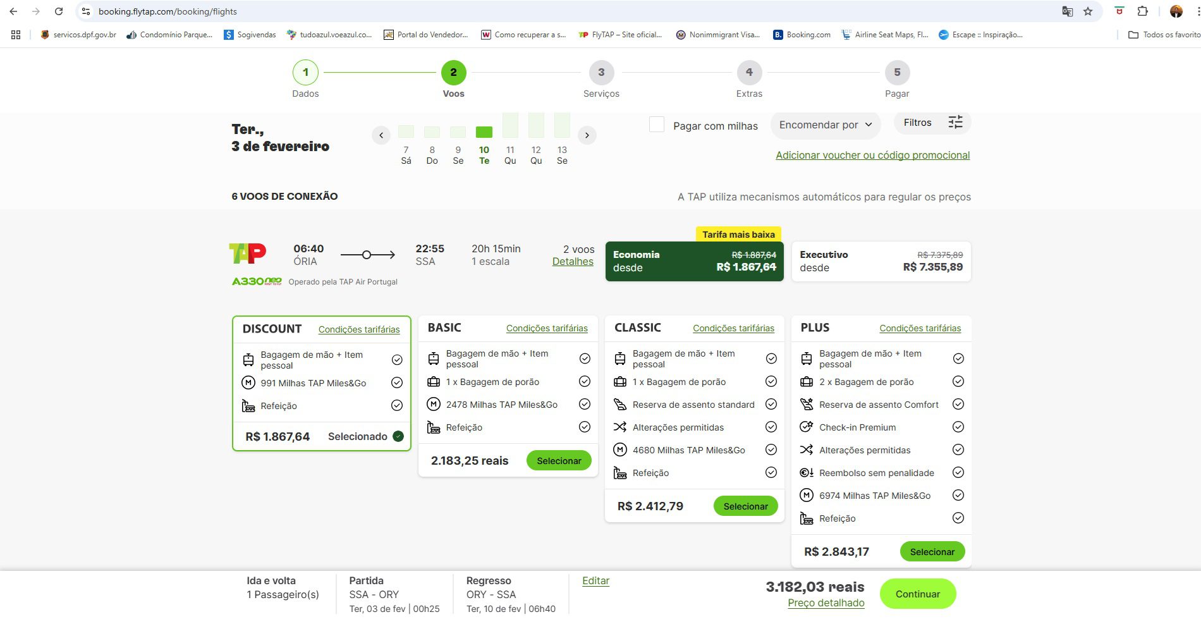
Task: Click Adicionar voucher ou código promocional link
Action: click(x=872, y=156)
